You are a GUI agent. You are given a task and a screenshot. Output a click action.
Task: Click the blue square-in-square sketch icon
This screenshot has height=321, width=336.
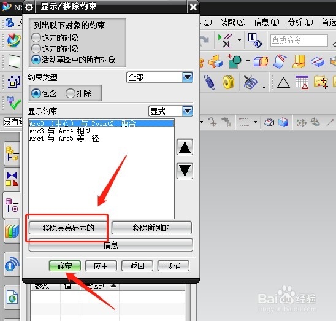[14, 82]
